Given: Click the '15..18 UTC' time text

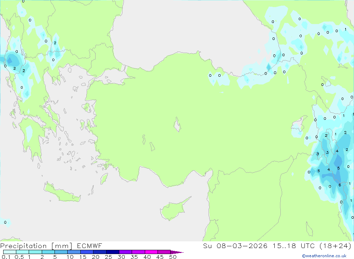Looking at the screenshot, I should click(293, 246).
